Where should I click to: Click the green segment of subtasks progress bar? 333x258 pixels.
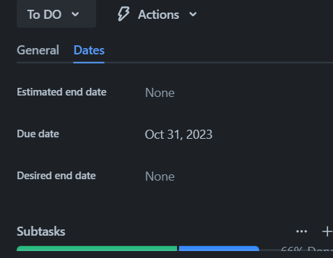click(97, 248)
